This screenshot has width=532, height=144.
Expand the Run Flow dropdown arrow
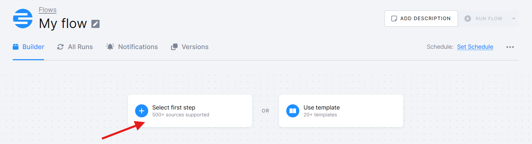point(514,19)
